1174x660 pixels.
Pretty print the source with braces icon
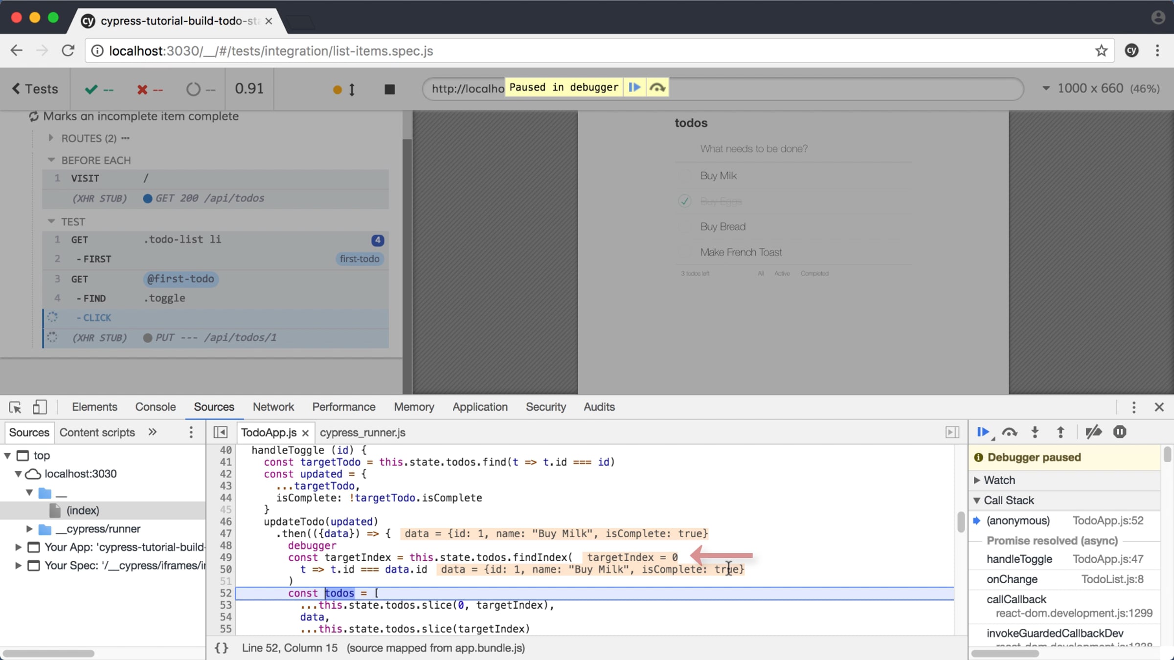[222, 648]
